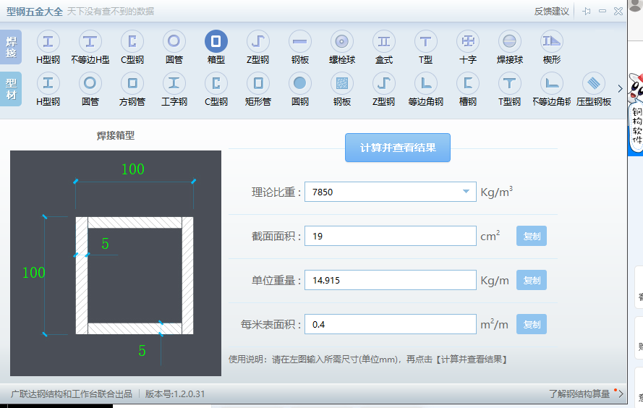Select the 圆钢 round bar icon
Image resolution: width=643 pixels, height=408 pixels.
[x=300, y=83]
